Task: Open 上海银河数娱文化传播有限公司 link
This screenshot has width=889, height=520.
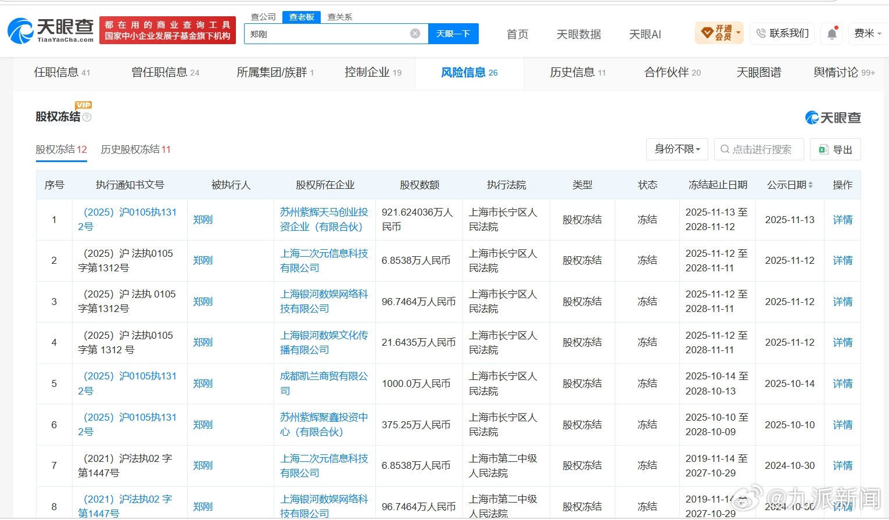Action: coord(324,343)
